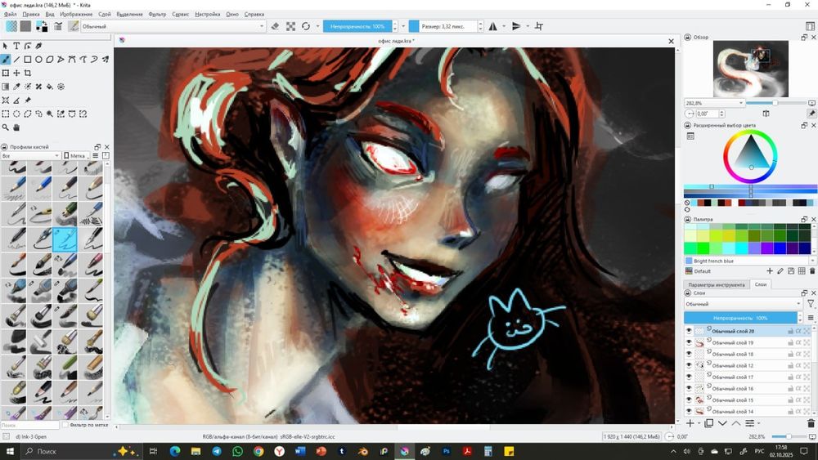Viewport: 818px width, 460px height.
Task: Toggle vertical mirror painting
Action: point(516,26)
